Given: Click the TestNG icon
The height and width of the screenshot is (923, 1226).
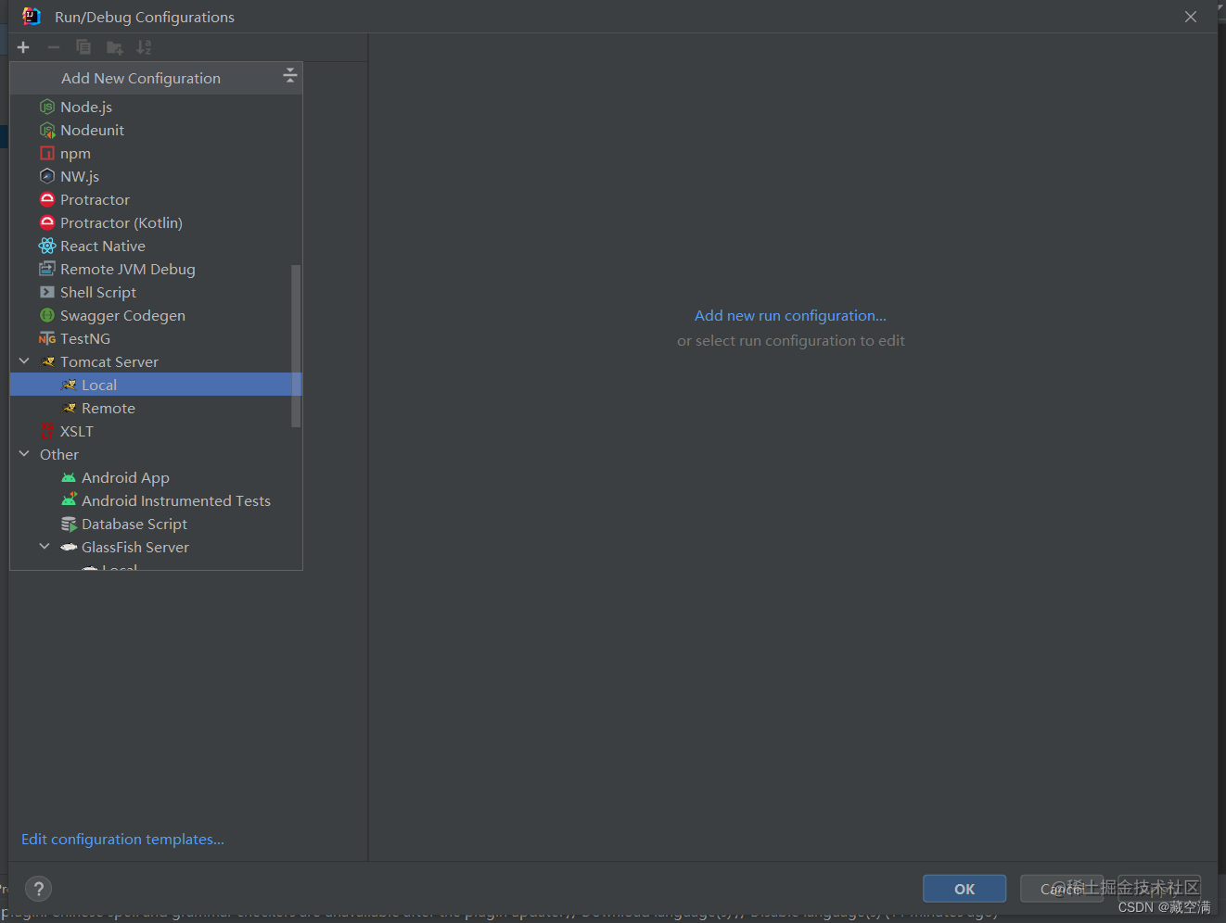Looking at the screenshot, I should 47,338.
